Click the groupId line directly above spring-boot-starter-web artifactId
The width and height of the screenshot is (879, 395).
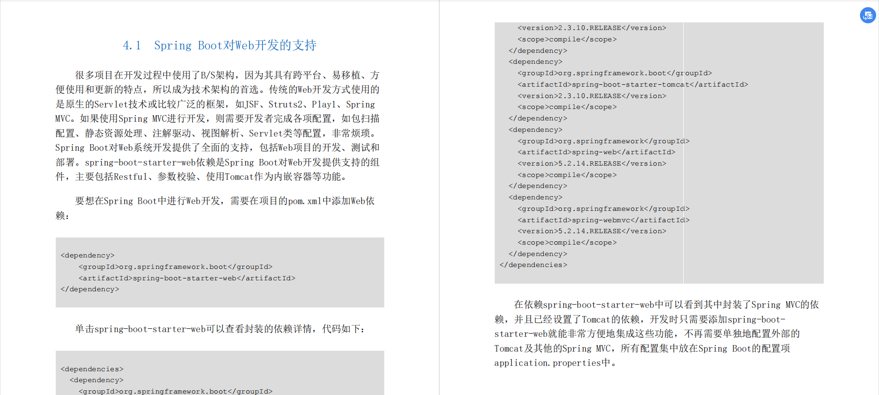[176, 267]
